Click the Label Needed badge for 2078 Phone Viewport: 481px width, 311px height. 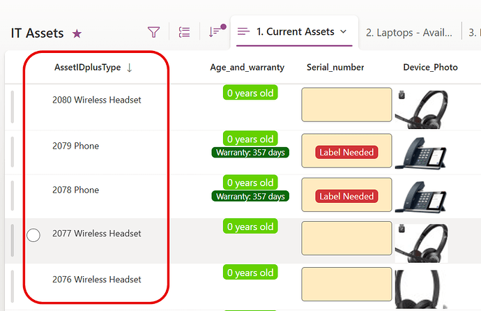click(346, 197)
